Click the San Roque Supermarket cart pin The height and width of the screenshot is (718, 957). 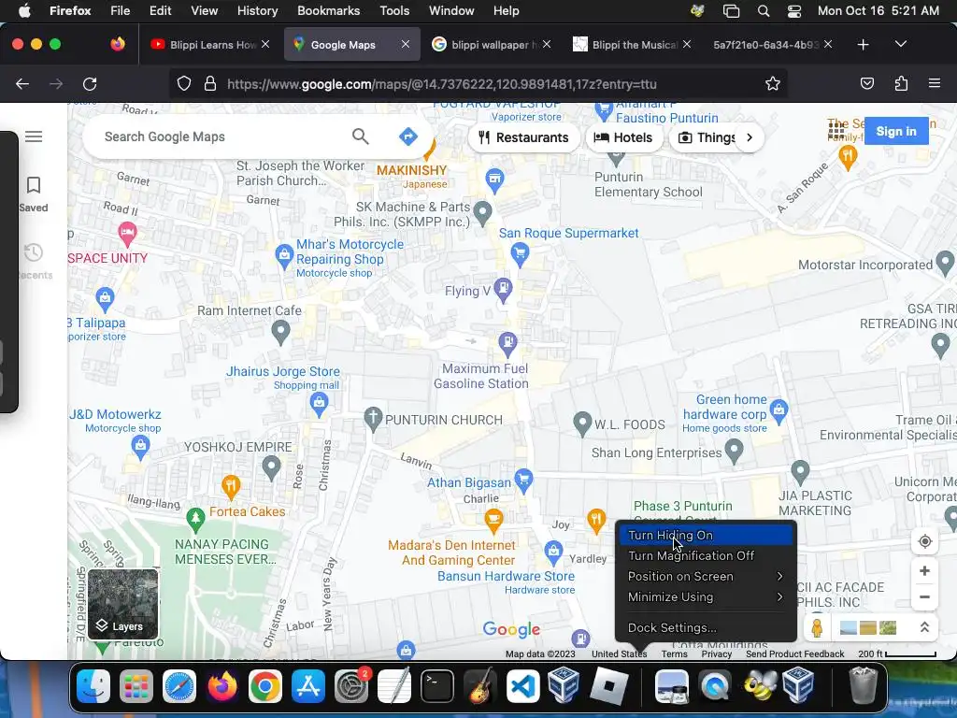tap(520, 254)
